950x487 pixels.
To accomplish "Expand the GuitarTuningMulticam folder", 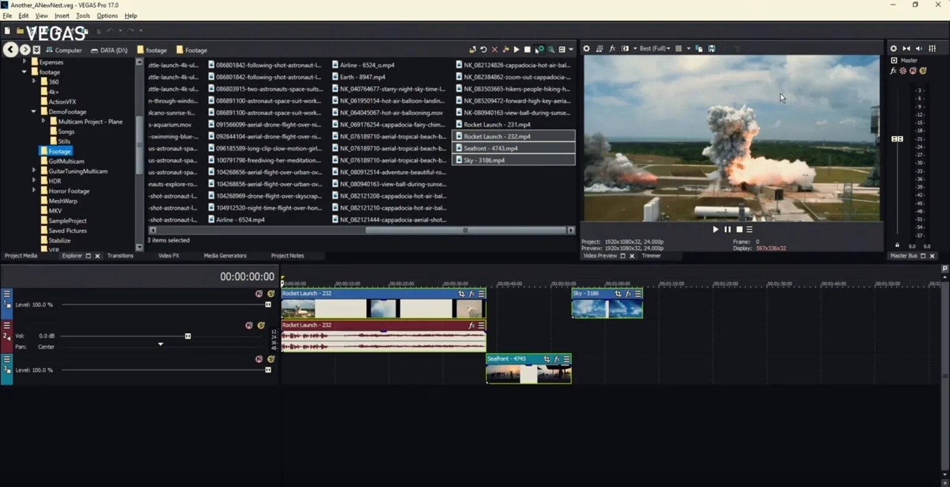I will (34, 171).
